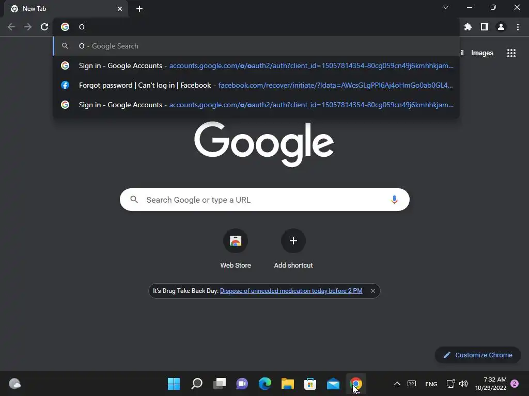This screenshot has width=529, height=396.
Task: Expand the hidden tray icons chevron
Action: coord(397,384)
